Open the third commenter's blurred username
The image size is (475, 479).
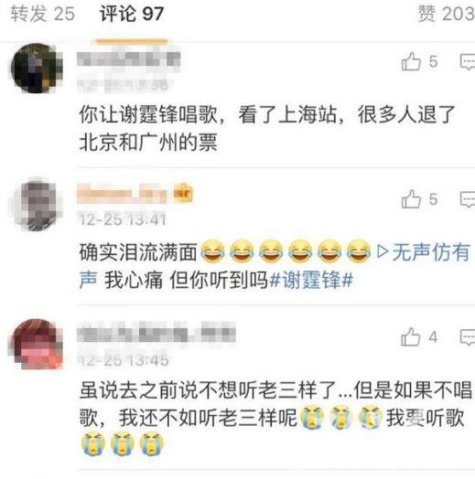pyautogui.click(x=157, y=332)
